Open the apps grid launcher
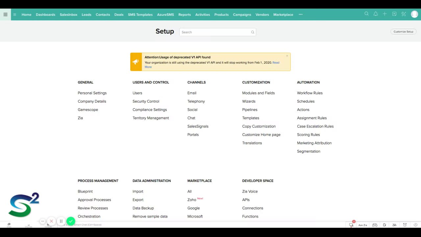This screenshot has width=421, height=237. [5, 14]
